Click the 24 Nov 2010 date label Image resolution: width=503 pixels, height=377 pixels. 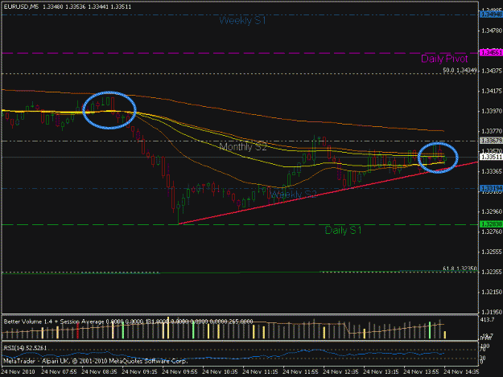[18, 372]
